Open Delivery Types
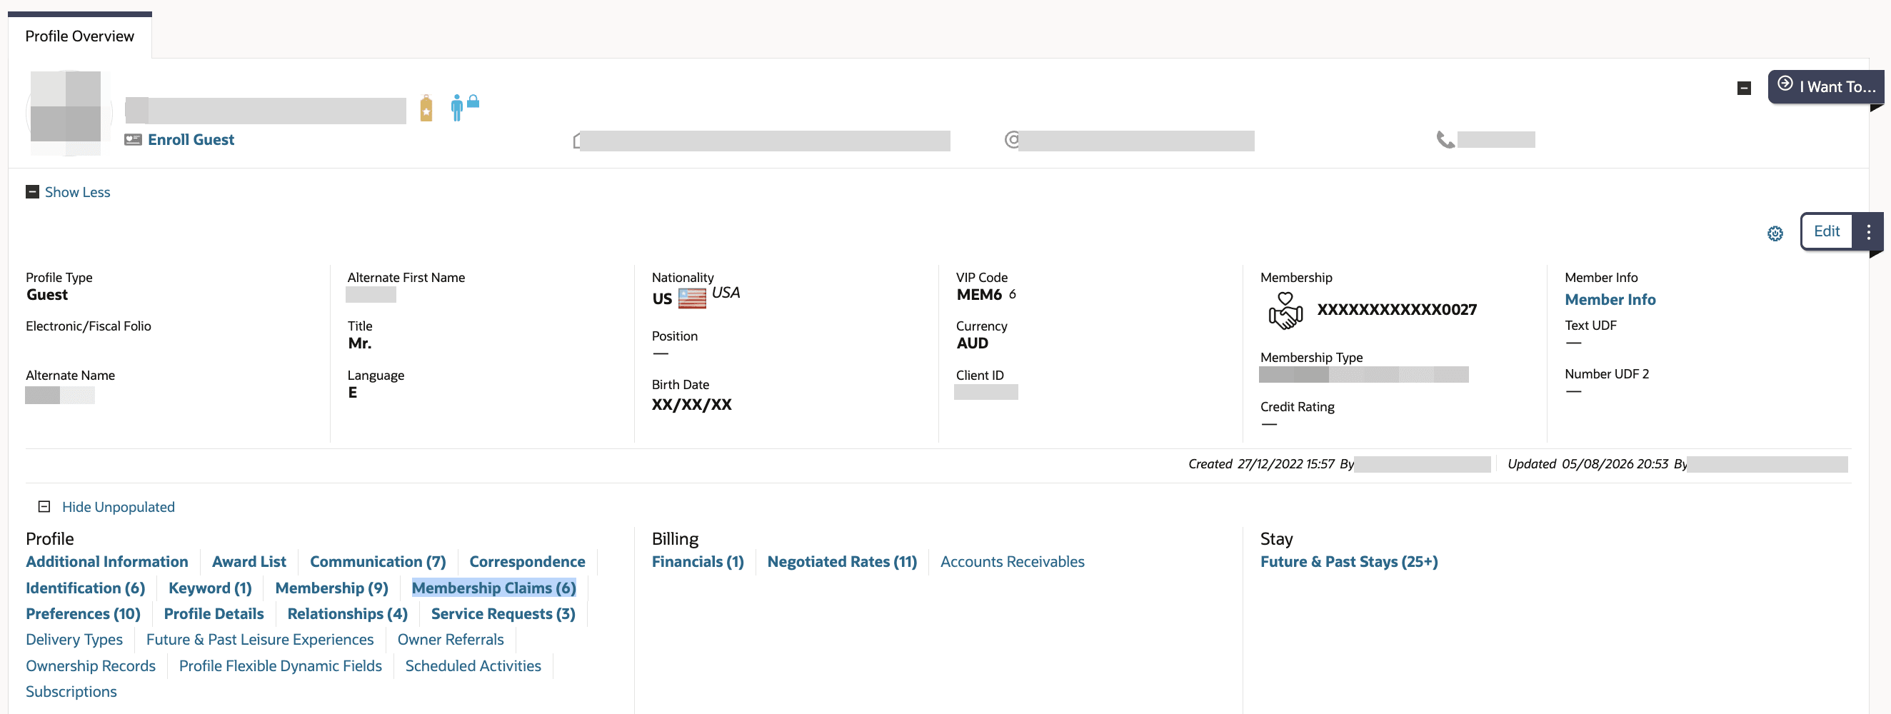Image resolution: width=1891 pixels, height=714 pixels. pos(74,639)
